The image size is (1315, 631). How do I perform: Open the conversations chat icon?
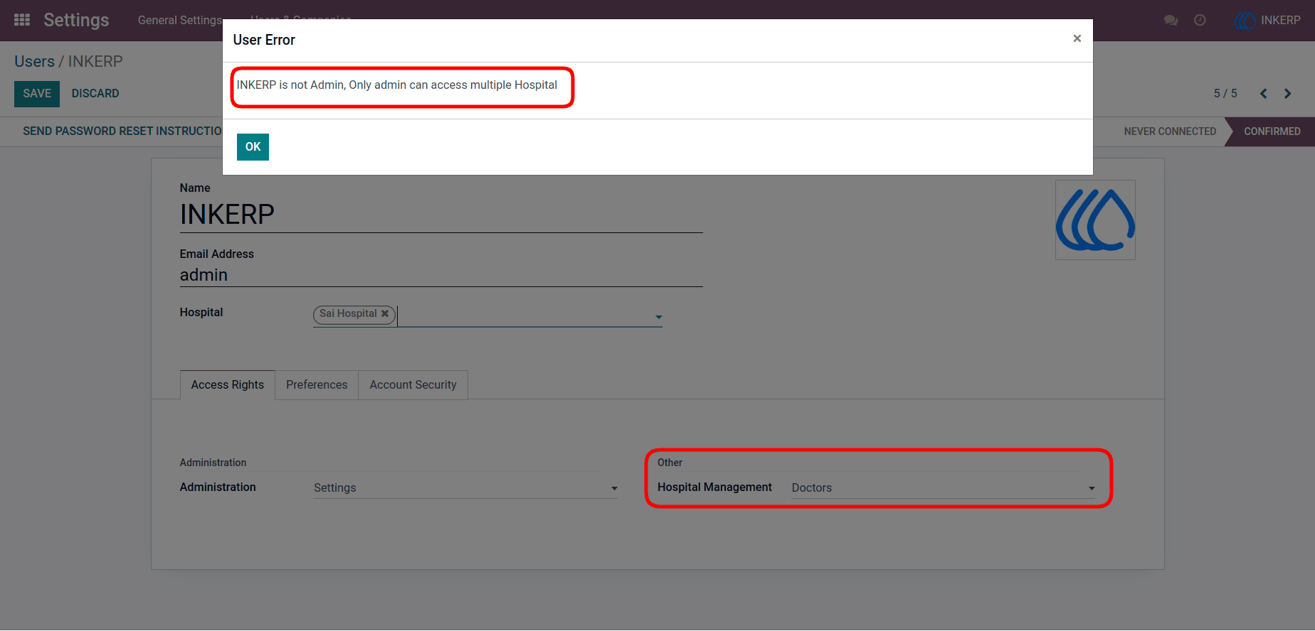pos(1171,20)
